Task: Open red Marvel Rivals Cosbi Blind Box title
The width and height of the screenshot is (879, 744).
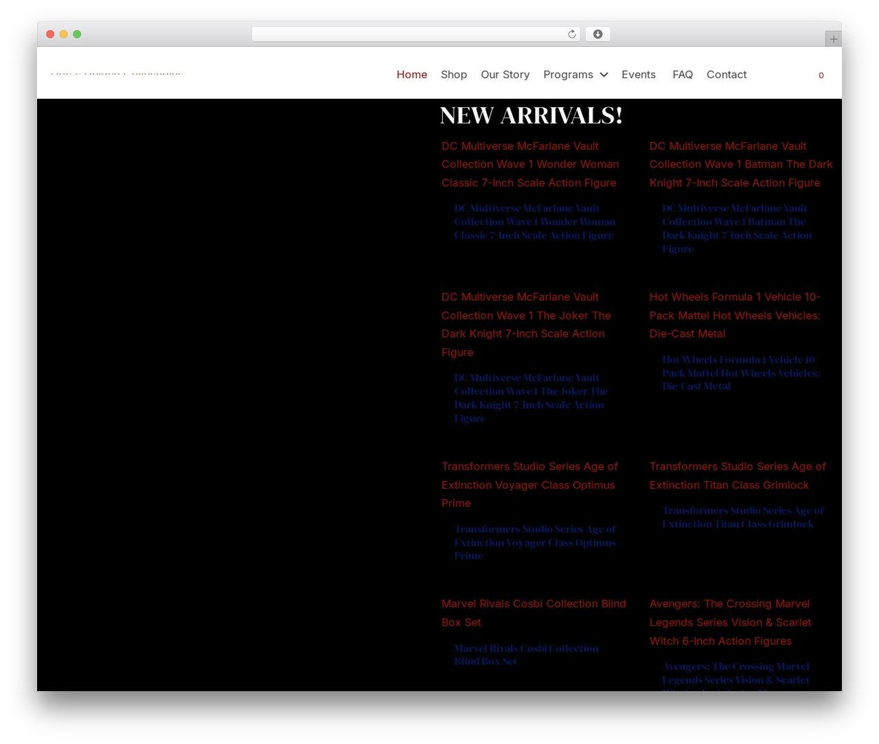Action: (534, 613)
